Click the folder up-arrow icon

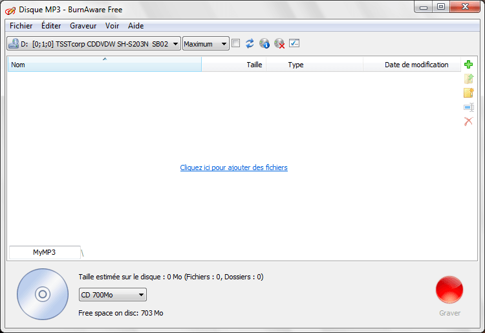pos(469,79)
